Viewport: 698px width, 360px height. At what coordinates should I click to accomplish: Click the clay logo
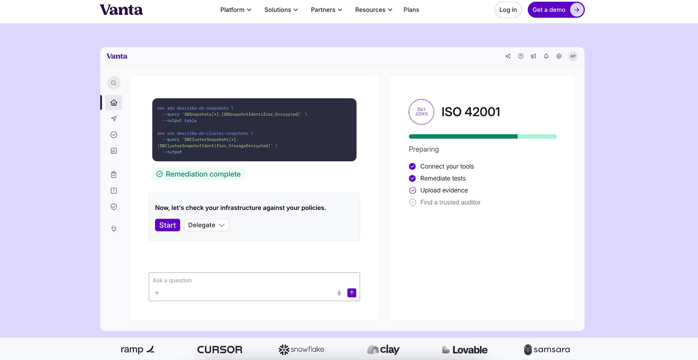click(383, 349)
